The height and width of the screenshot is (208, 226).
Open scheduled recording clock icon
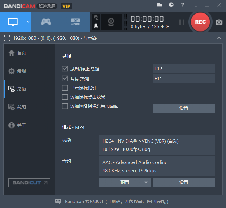tap(171, 5)
